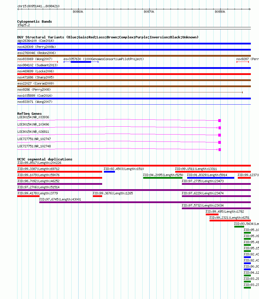The height and width of the screenshot is (299, 259).
Task: Click the nsv469699 (Locke2006) label
Action: tap(36, 71)
